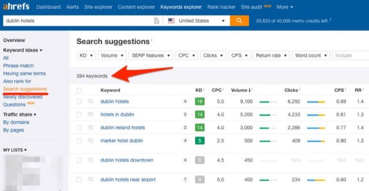Click the Ahrefs logo

[16, 7]
